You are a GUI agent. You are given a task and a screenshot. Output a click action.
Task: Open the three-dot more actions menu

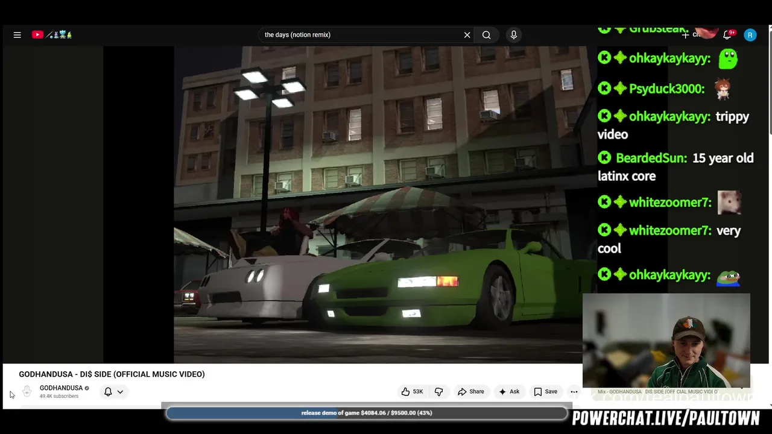(x=574, y=392)
